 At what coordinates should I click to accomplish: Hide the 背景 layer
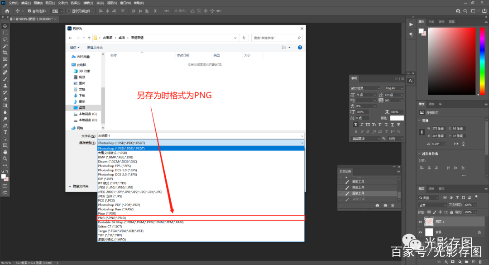(x=420, y=232)
